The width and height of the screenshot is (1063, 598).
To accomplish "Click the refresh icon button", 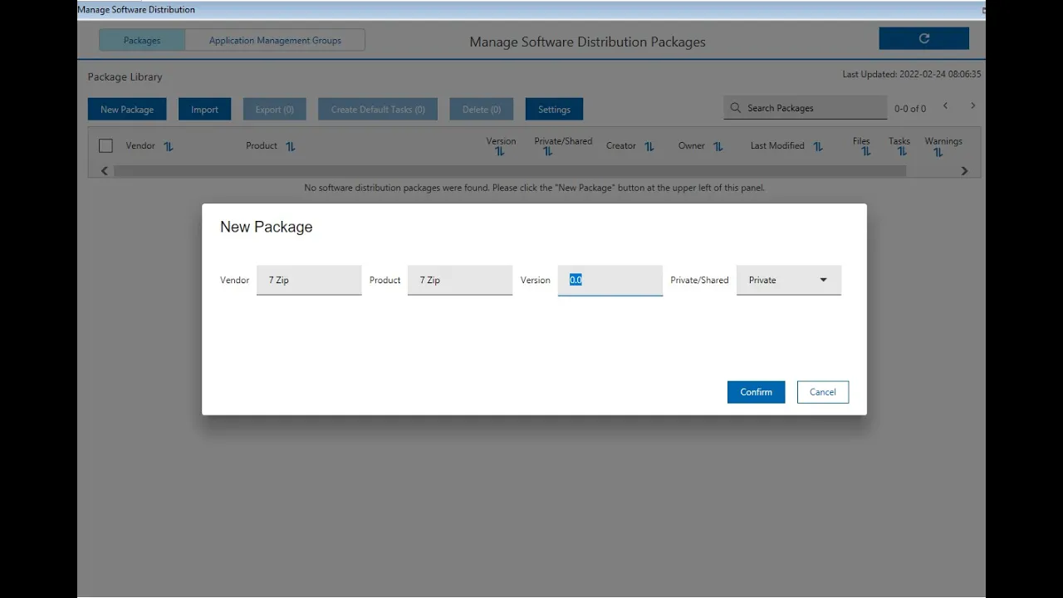I will 923,38.
